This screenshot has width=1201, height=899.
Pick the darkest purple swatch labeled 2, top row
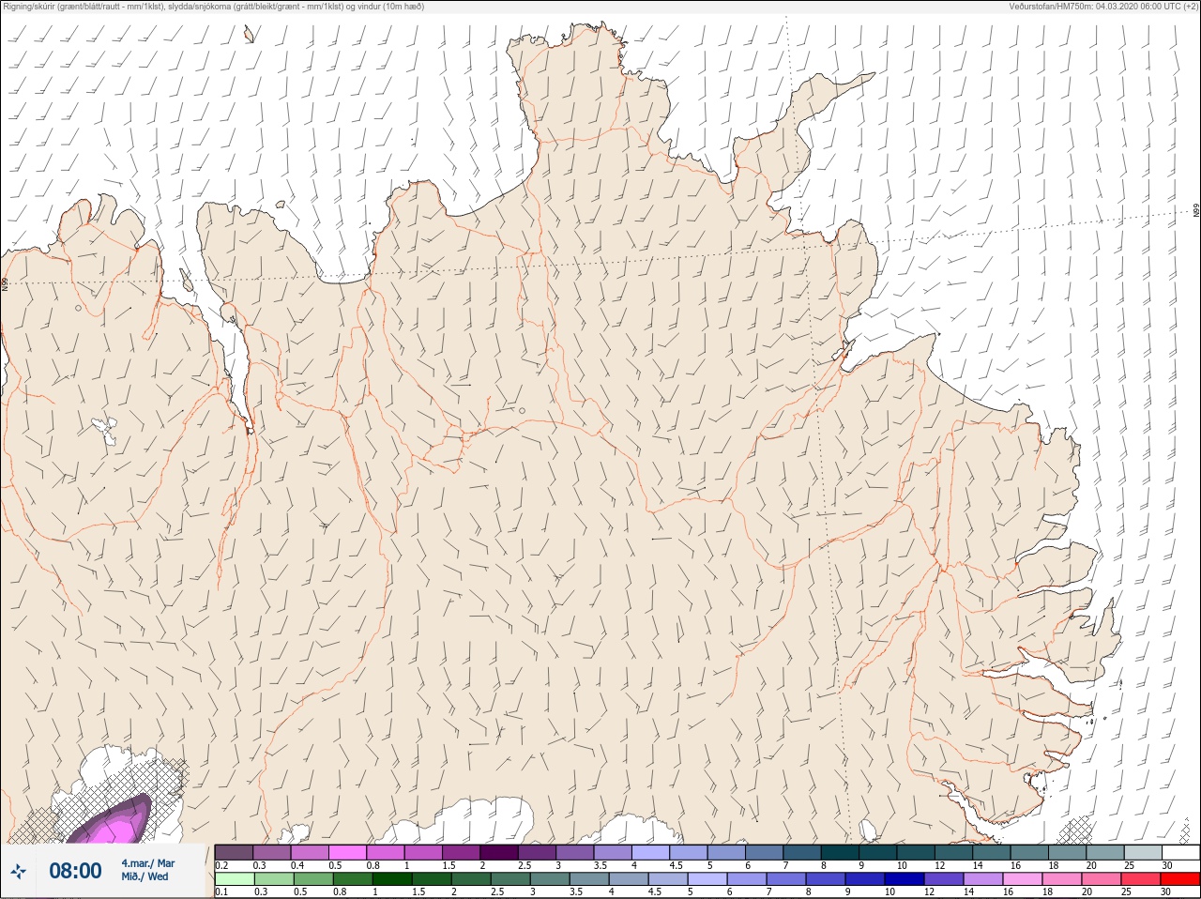(x=499, y=852)
